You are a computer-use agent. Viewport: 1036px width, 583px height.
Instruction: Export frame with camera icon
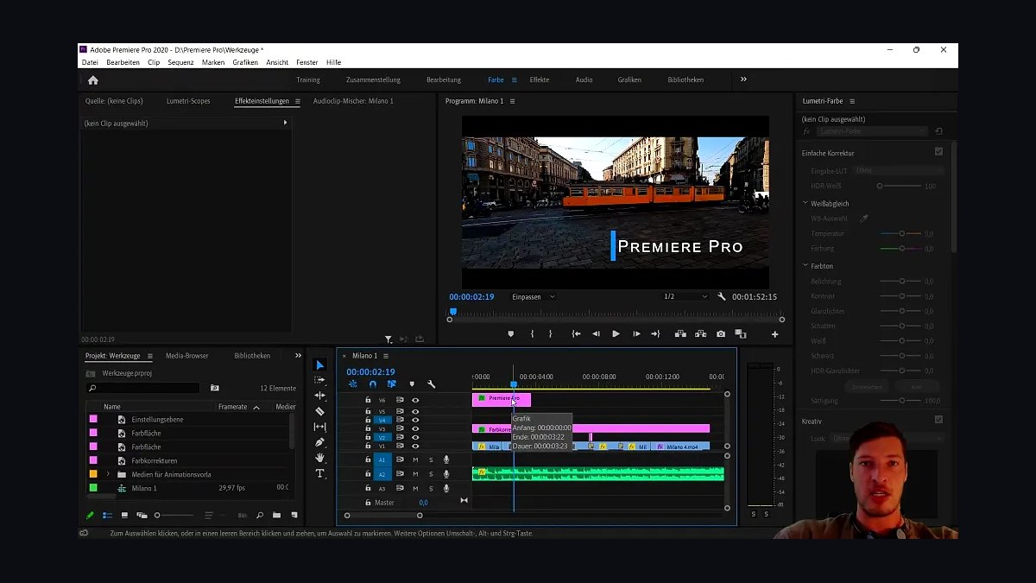(721, 334)
